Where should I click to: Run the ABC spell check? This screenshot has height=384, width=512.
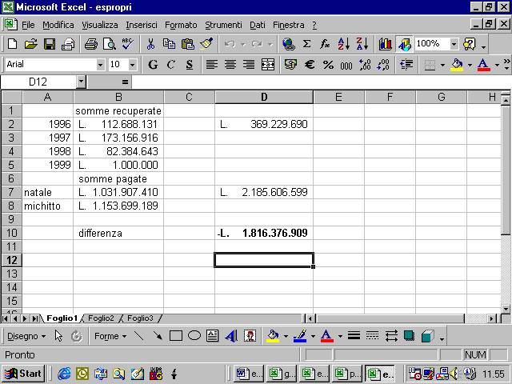coord(127,44)
